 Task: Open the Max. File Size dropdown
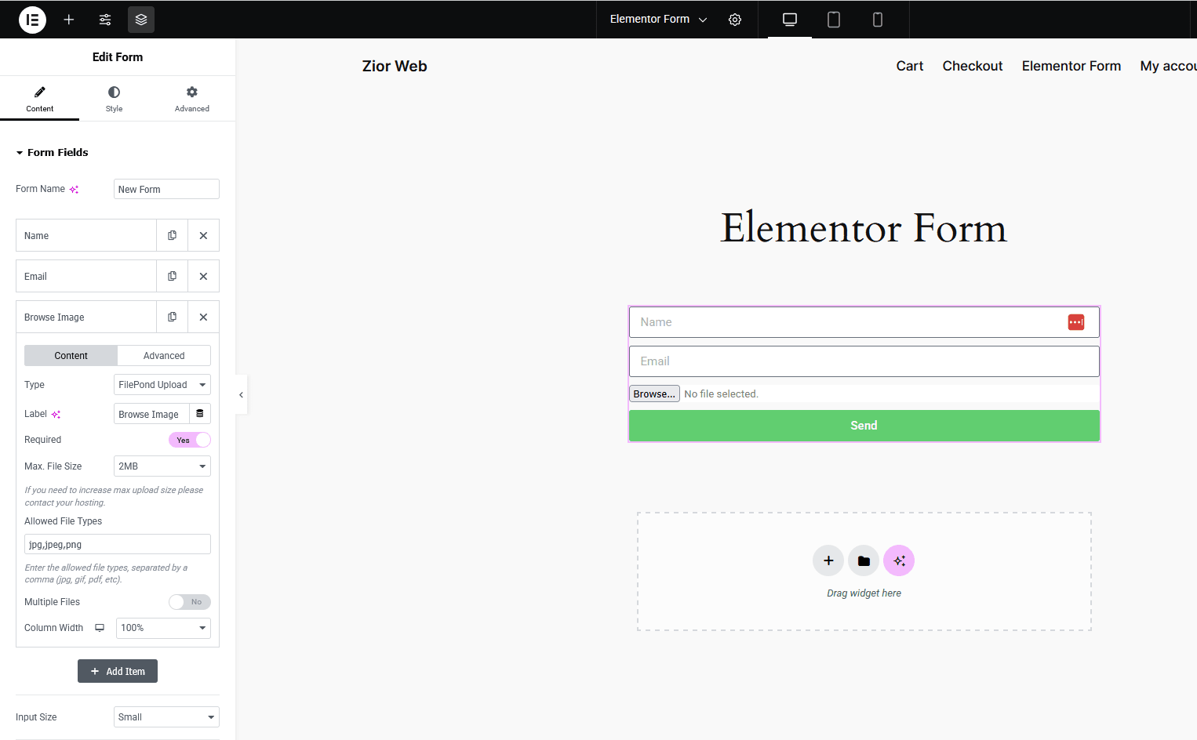pyautogui.click(x=162, y=466)
